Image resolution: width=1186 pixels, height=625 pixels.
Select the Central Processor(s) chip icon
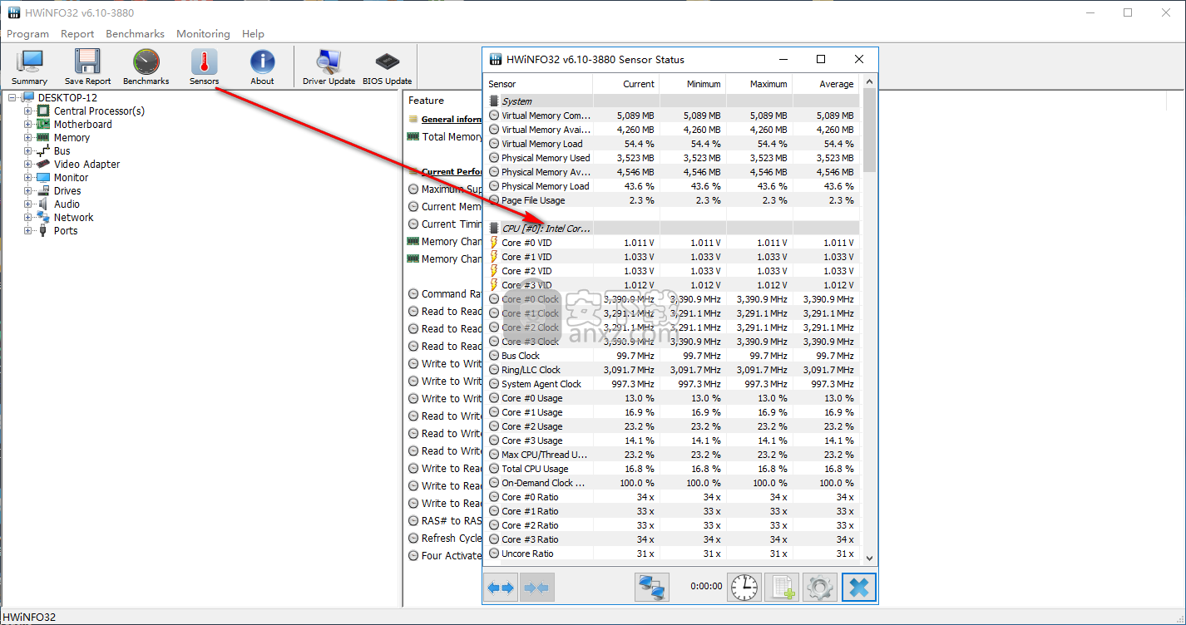[43, 111]
